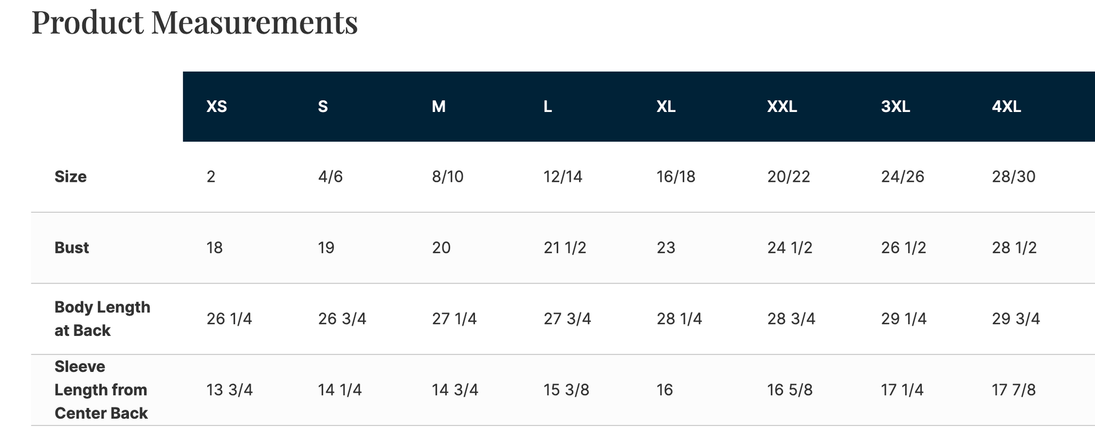Select the Bust row label
This screenshot has width=1095, height=444.
(x=71, y=248)
